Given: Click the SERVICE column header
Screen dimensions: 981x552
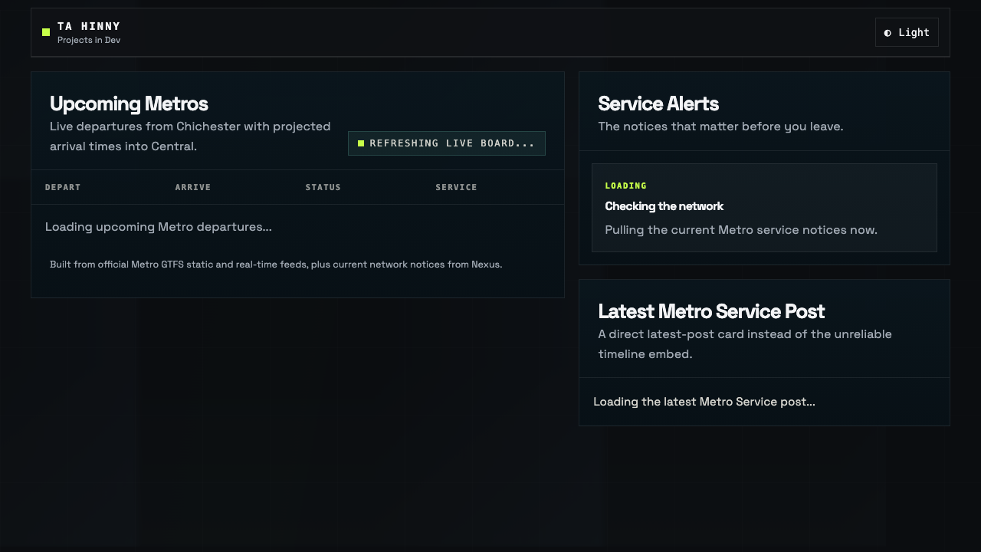Looking at the screenshot, I should pos(456,187).
